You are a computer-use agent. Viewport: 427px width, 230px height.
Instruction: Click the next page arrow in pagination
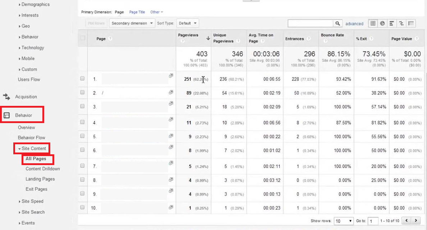416,221
